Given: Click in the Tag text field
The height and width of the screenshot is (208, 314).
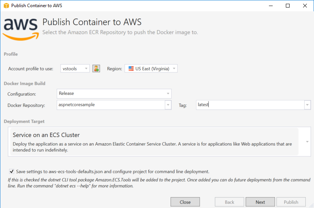Looking at the screenshot, I should tap(250, 105).
